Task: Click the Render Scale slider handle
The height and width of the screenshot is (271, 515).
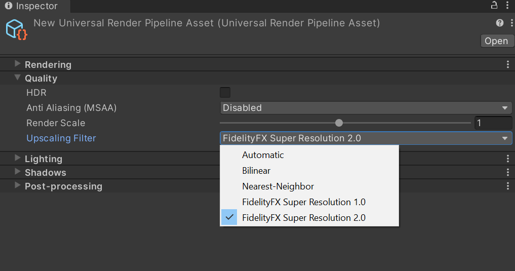Action: click(x=339, y=123)
